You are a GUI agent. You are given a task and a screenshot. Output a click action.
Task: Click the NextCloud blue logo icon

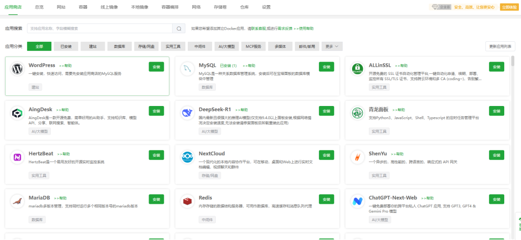(x=187, y=157)
